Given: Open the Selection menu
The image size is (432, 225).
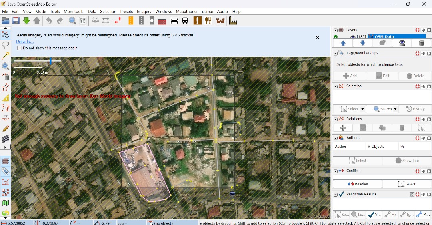Looking at the screenshot, I should tap(108, 11).
